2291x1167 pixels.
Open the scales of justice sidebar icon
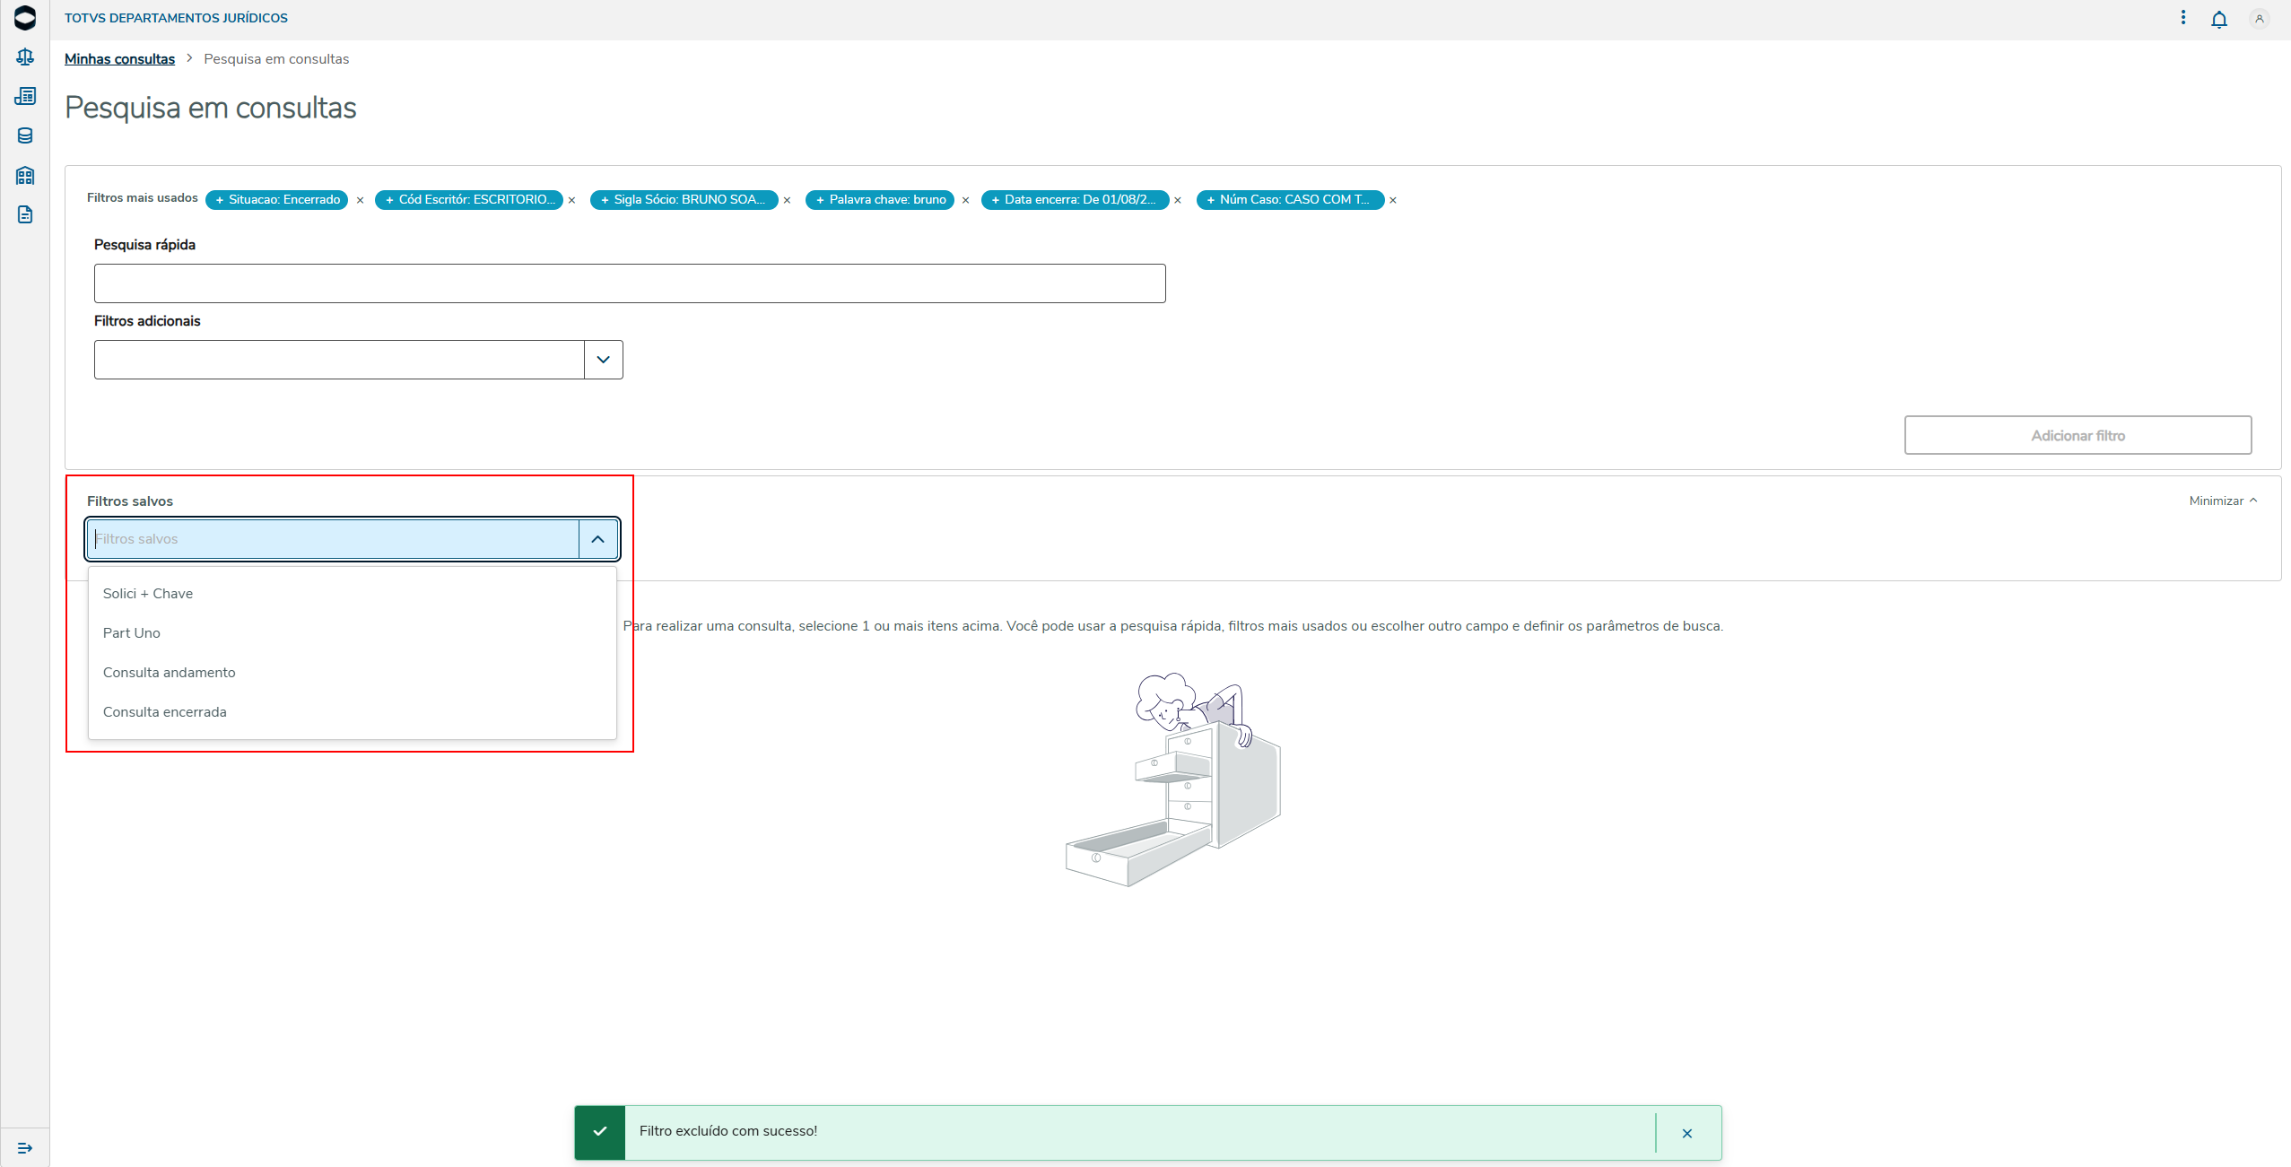25,57
